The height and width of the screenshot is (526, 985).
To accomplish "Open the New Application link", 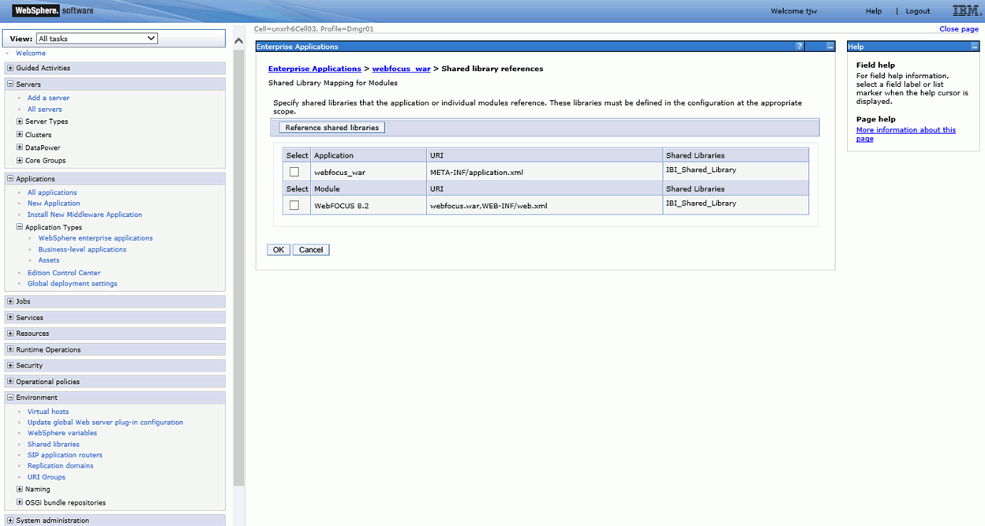I will tap(54, 203).
